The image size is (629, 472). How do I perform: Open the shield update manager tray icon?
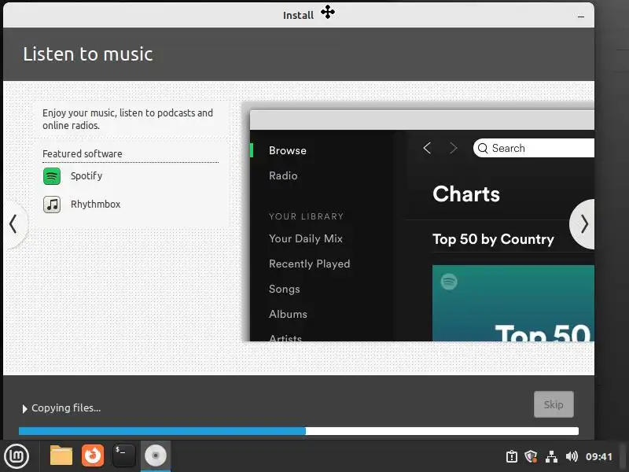pyautogui.click(x=532, y=456)
